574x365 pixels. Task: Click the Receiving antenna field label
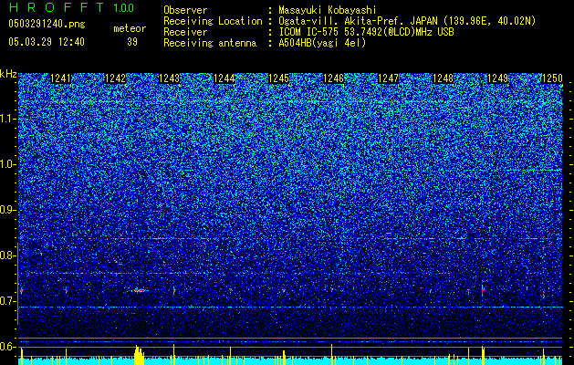click(210, 43)
